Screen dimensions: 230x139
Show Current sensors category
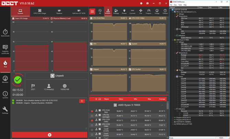tap(132, 11)
